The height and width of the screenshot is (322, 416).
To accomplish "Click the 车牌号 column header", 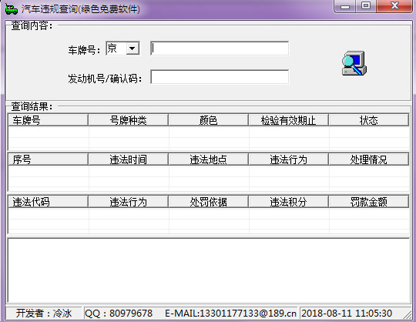I will (48, 120).
